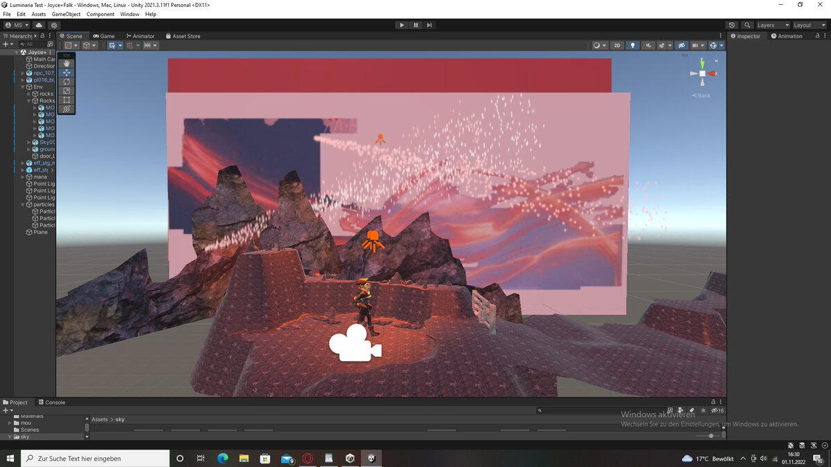Open the Undo History icon
The image size is (831, 467).
click(733, 25)
